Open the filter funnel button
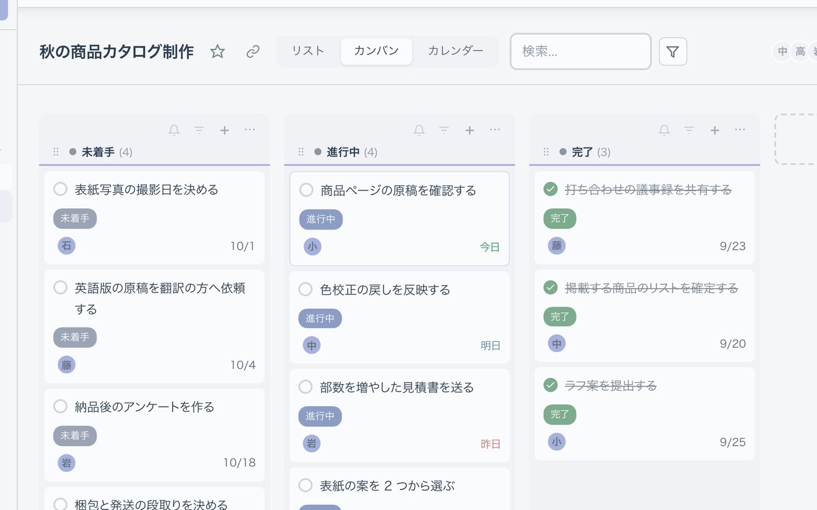 (673, 52)
